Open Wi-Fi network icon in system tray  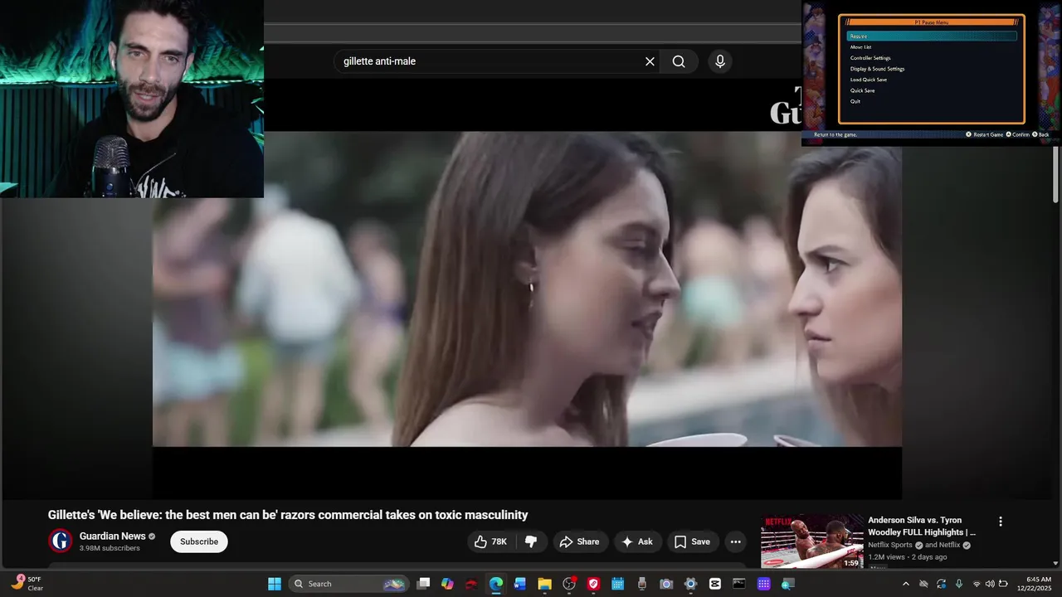click(977, 584)
